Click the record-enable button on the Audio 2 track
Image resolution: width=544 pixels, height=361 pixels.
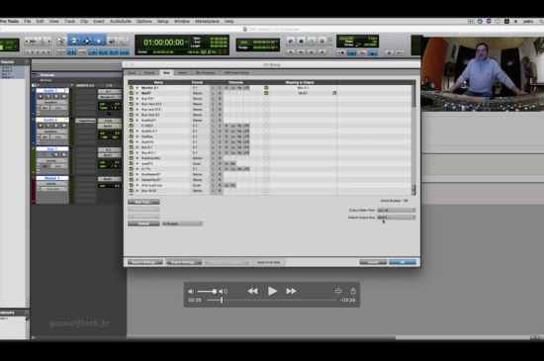41,126
